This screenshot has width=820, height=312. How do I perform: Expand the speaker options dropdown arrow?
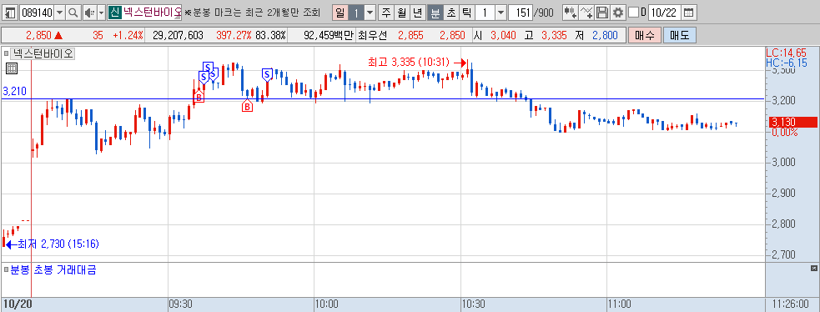(x=101, y=12)
